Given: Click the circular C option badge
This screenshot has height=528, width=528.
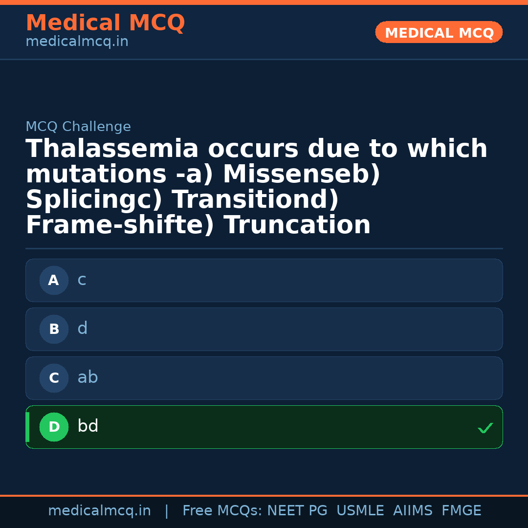Looking at the screenshot, I should coord(54,378).
